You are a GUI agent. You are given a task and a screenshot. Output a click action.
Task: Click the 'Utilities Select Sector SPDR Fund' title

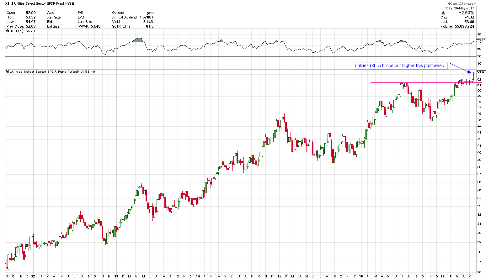click(x=39, y=4)
